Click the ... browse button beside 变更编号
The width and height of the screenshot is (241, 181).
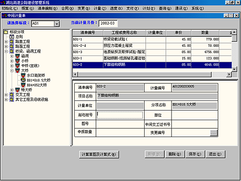tap(214, 133)
